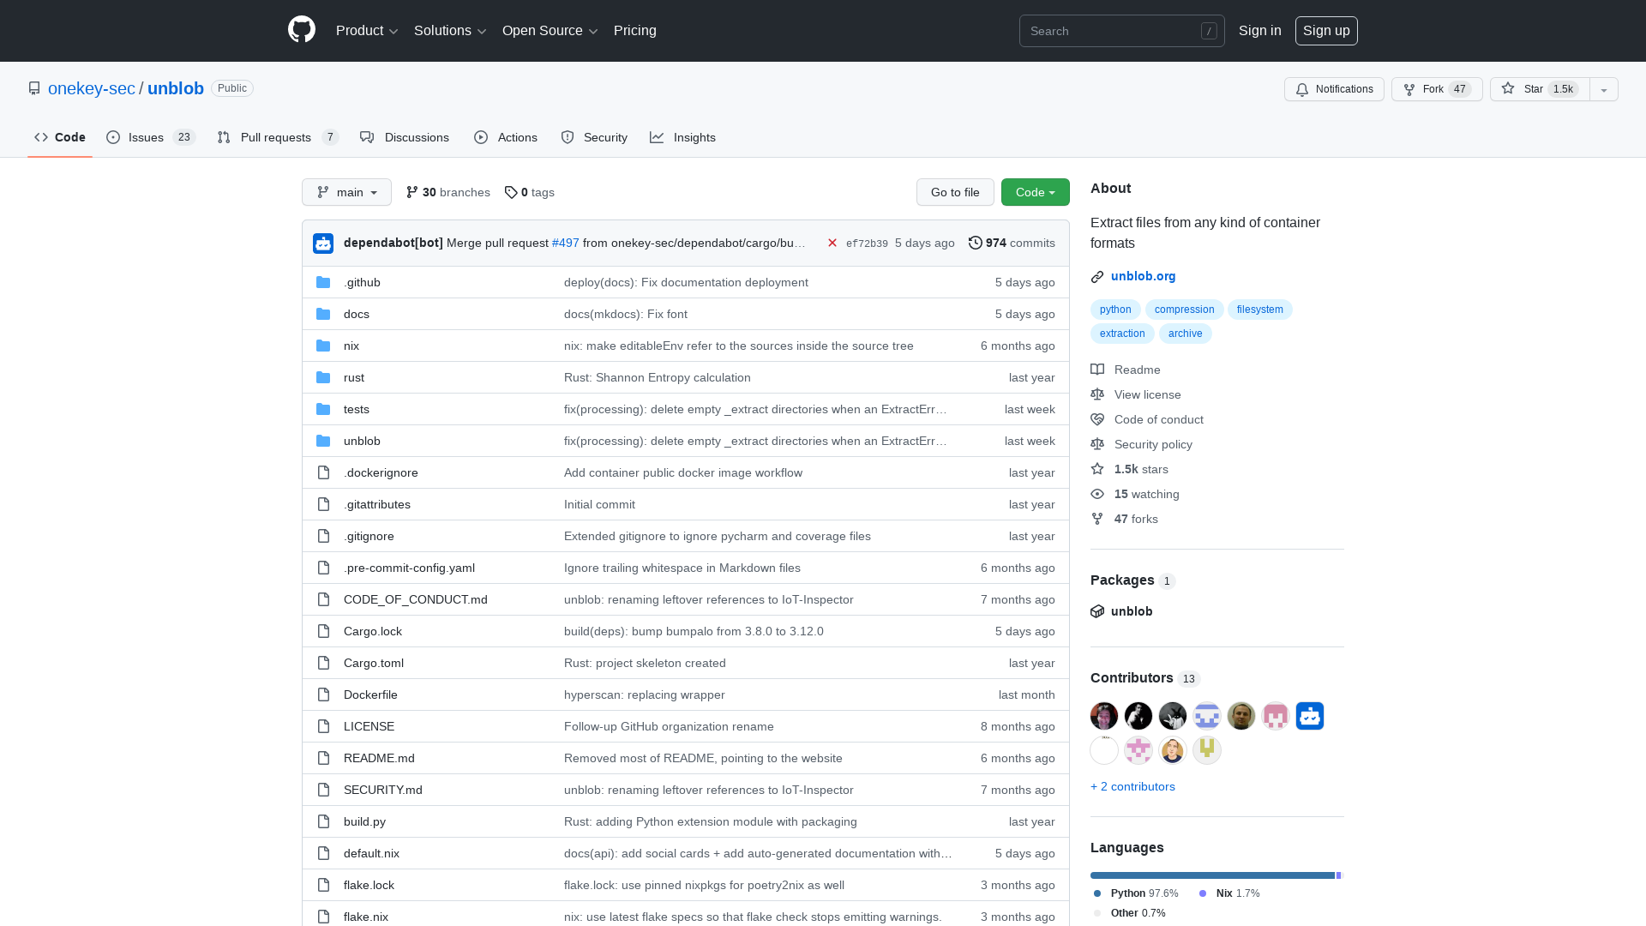Image resolution: width=1646 pixels, height=926 pixels.
Task: Open the flake.lock file
Action: click(369, 885)
